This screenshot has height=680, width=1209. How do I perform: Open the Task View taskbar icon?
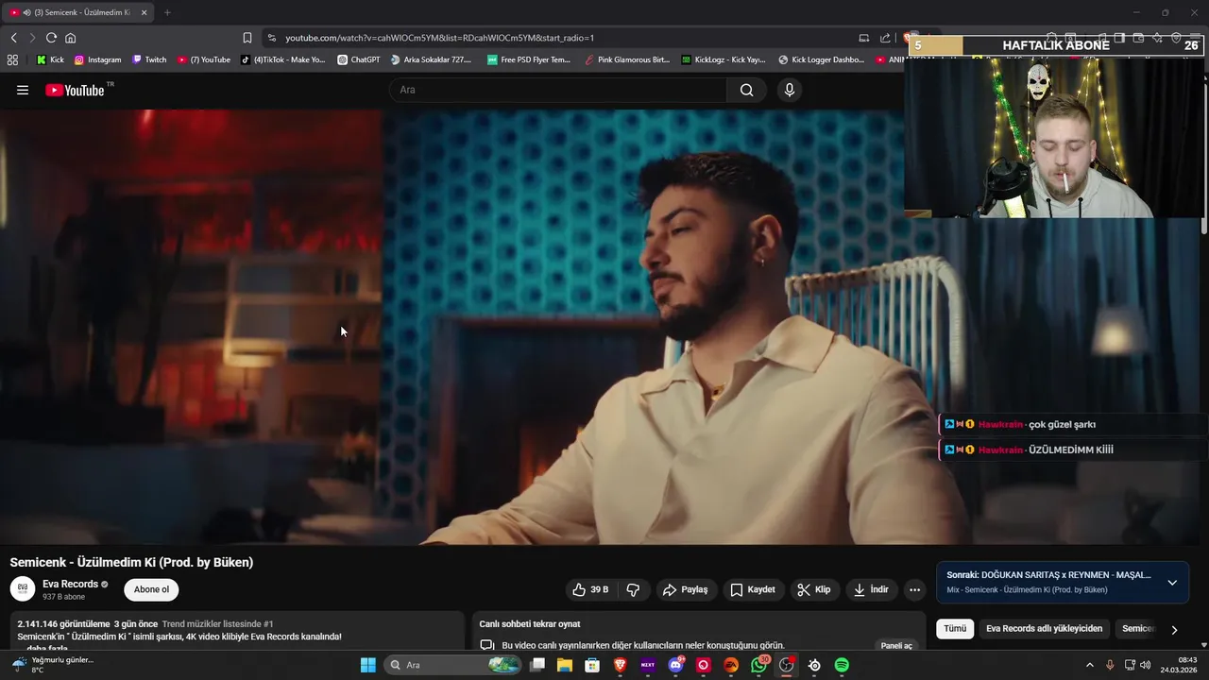coord(536,665)
